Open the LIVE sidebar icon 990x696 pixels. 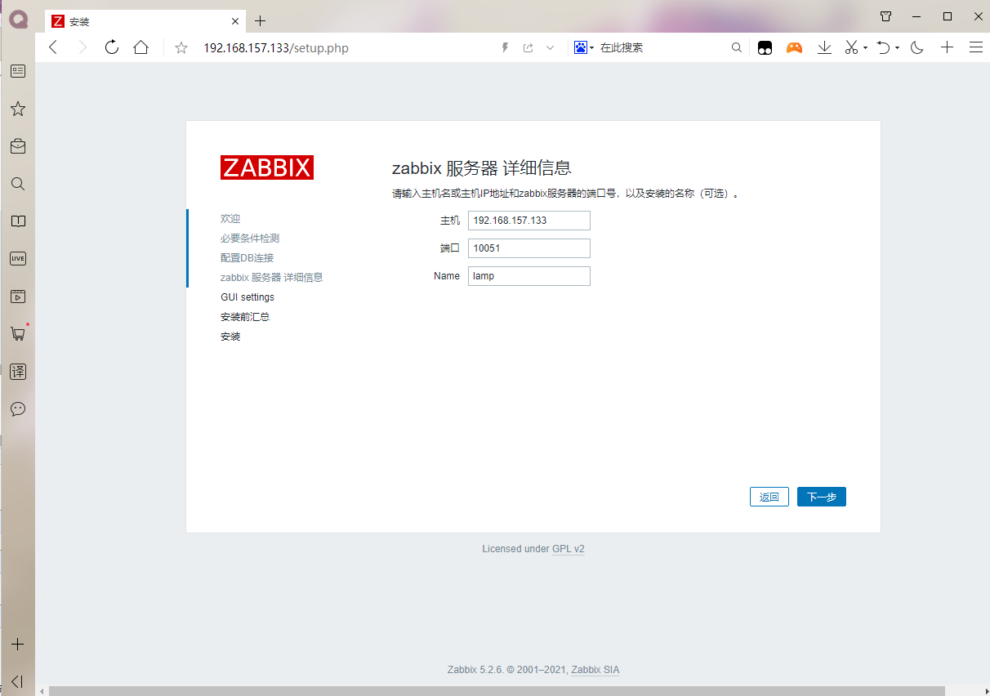pyautogui.click(x=17, y=259)
